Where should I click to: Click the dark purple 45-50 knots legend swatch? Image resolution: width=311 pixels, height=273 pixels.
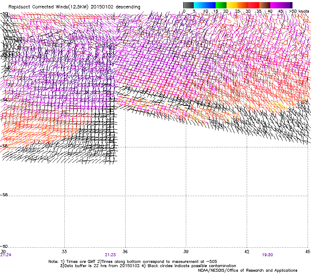click(287, 5)
